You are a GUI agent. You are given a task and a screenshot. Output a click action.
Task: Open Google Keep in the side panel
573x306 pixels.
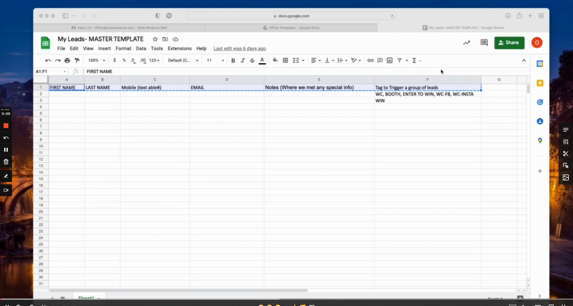540,83
